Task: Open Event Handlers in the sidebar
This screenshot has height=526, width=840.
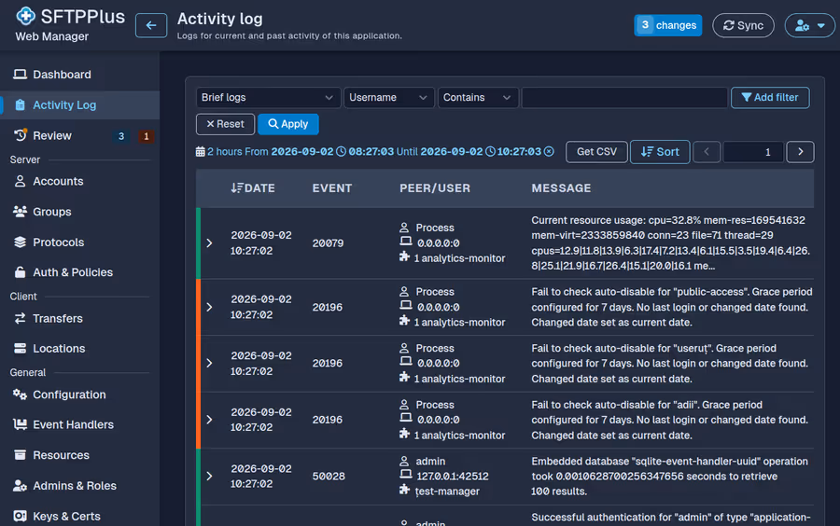Action: [x=80, y=424]
